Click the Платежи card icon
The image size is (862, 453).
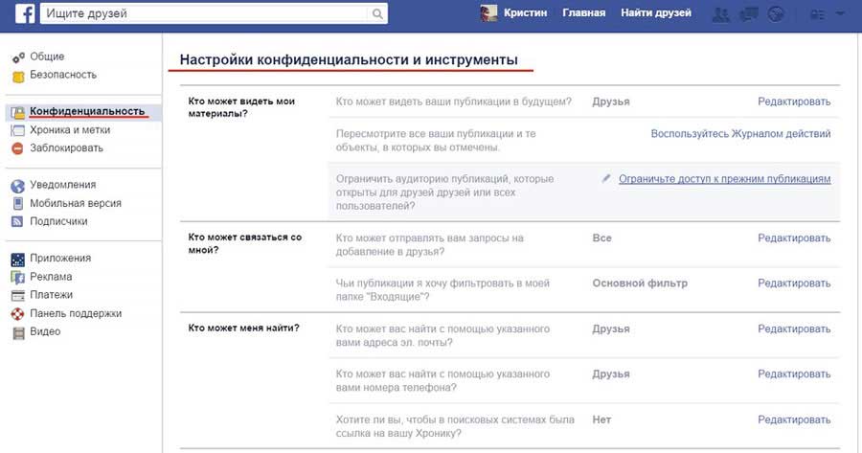pyautogui.click(x=18, y=296)
